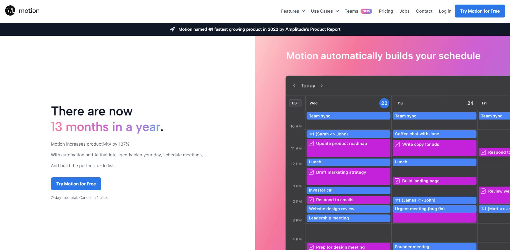Click hero Try Motion for Free button

[76, 184]
